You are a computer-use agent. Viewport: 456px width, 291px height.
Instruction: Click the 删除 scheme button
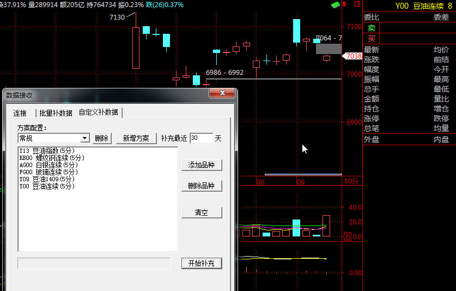point(101,138)
